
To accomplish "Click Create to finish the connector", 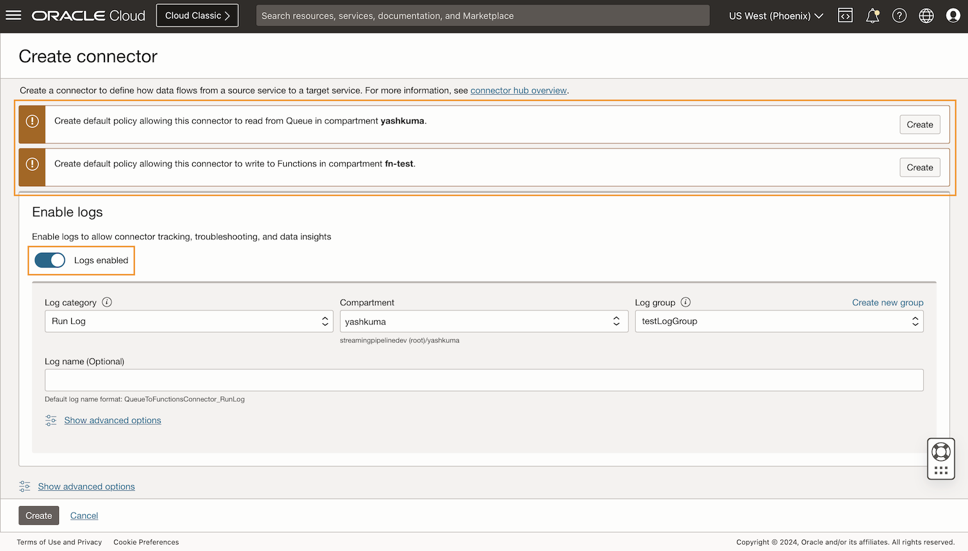I will pos(38,515).
